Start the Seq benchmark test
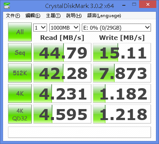 [x=20, y=52]
